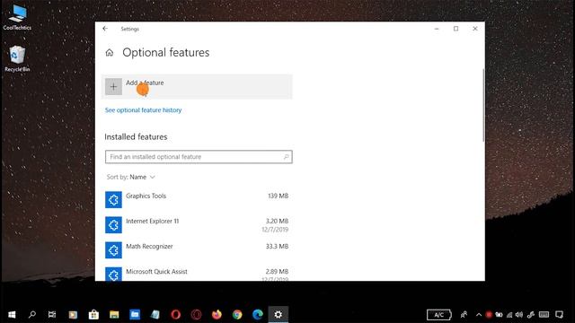Click the Settings gear on the taskbar
Screen dimensions: 575x323
coord(279,315)
